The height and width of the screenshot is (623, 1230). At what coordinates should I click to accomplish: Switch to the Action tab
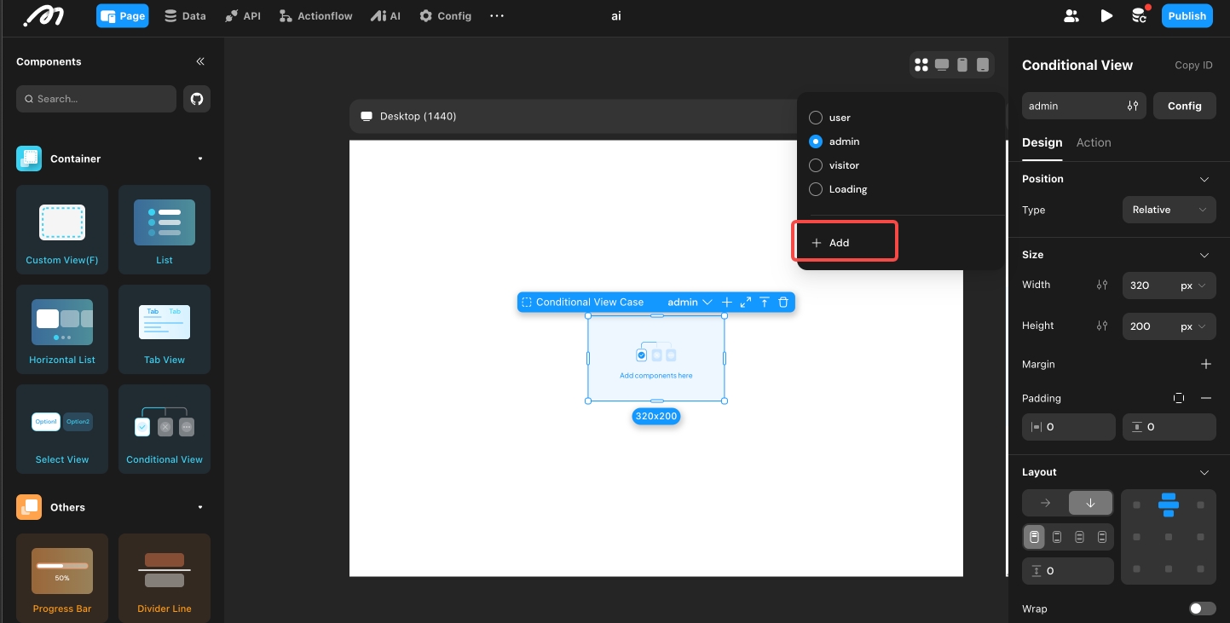[1094, 142]
